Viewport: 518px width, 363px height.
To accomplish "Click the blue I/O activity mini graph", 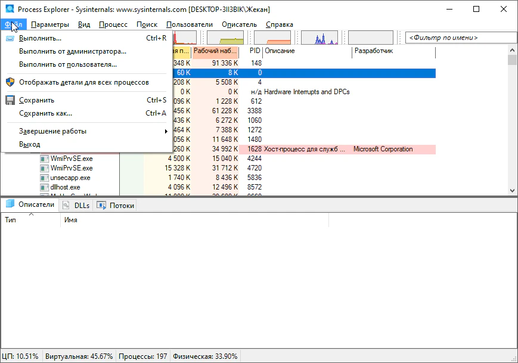I will point(319,38).
